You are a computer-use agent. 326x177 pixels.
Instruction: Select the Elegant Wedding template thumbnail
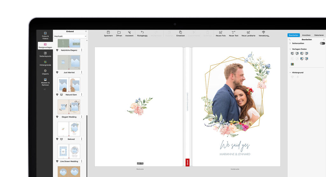pos(69,107)
